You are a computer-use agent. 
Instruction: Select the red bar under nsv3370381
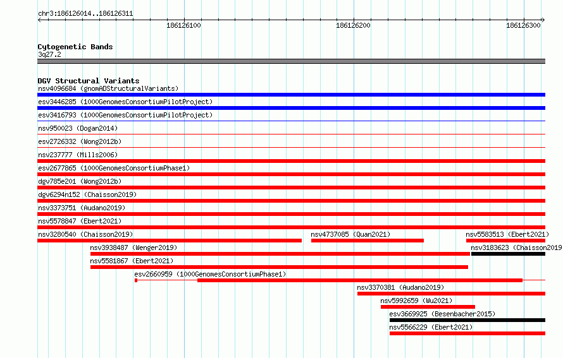click(x=451, y=294)
